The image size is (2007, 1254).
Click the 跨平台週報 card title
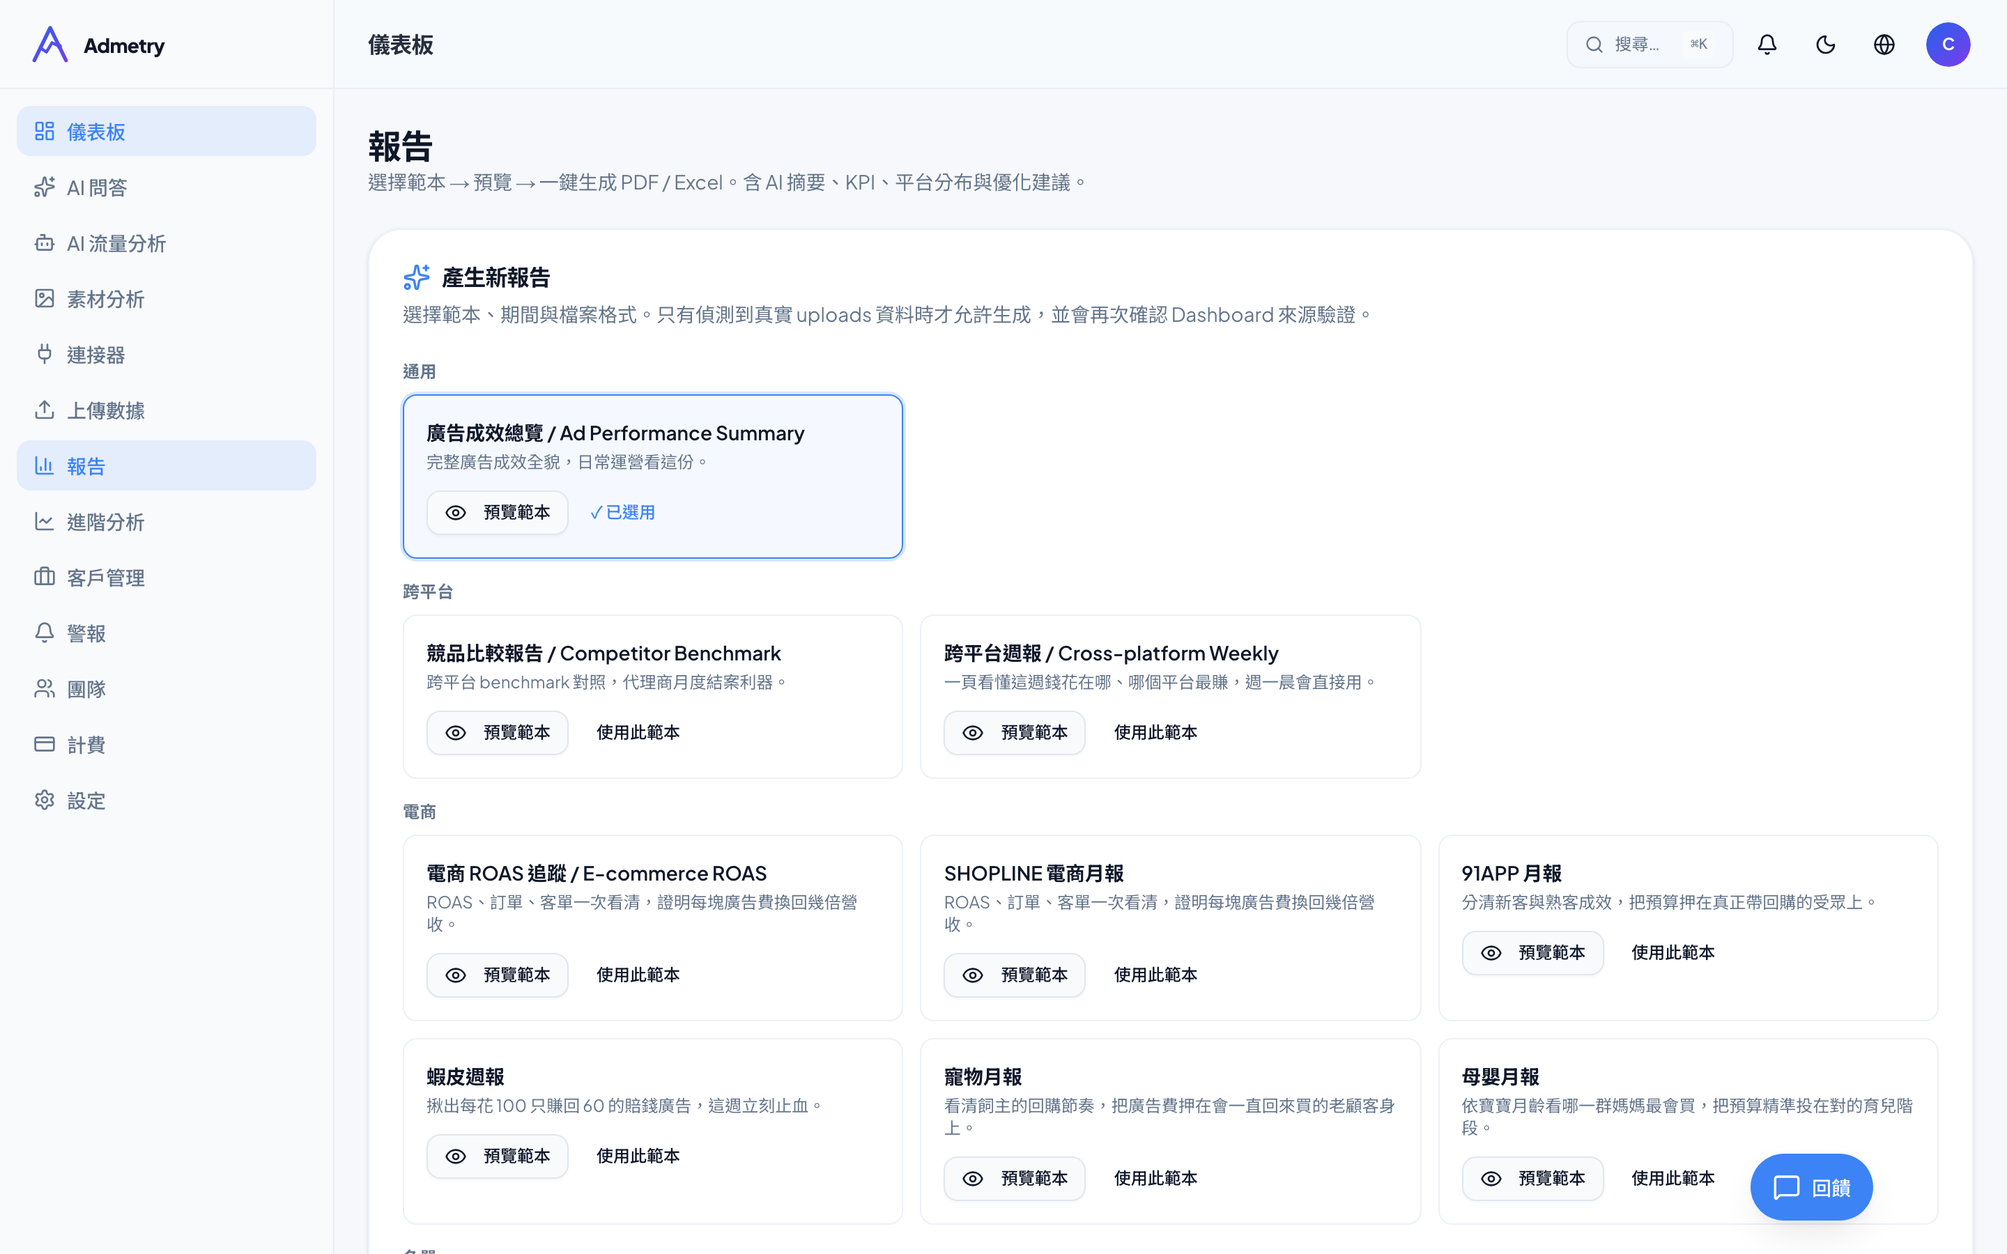[x=1112, y=653]
